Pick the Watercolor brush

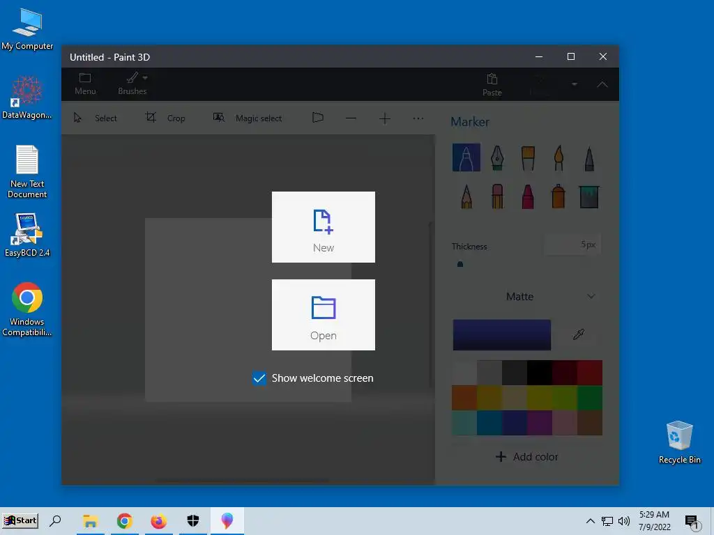tap(559, 157)
